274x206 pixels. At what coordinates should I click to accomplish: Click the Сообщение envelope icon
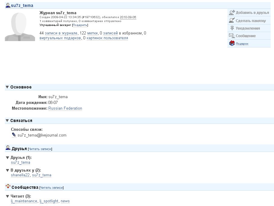232,36
